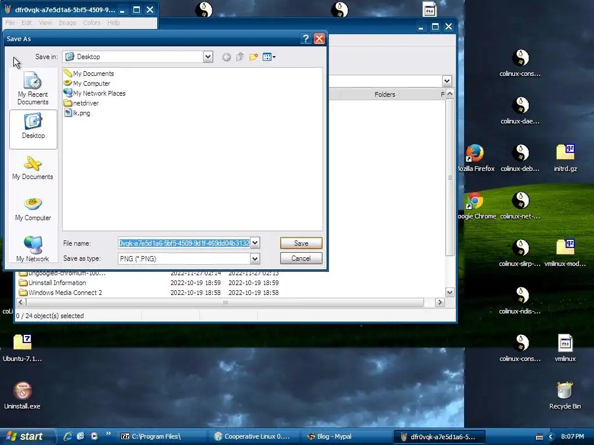This screenshot has width=594, height=445.
Task: Select My Documents in file list
Action: [89, 74]
